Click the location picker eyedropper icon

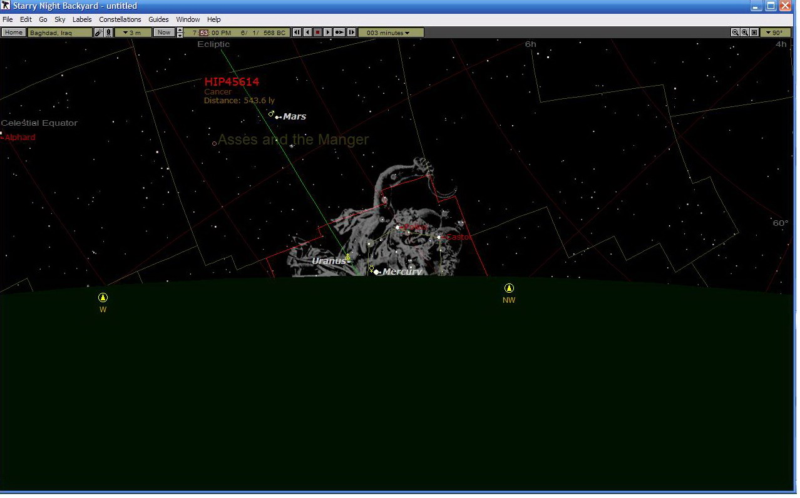[x=99, y=33]
